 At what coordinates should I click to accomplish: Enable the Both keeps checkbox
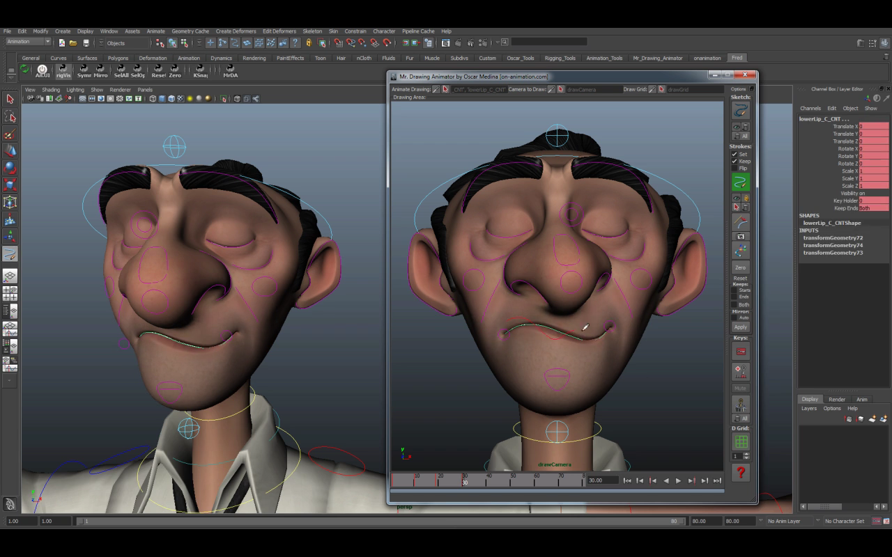(x=735, y=304)
